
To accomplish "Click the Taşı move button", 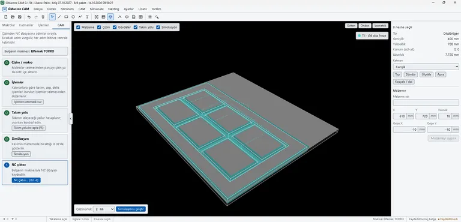I will [x=397, y=74].
